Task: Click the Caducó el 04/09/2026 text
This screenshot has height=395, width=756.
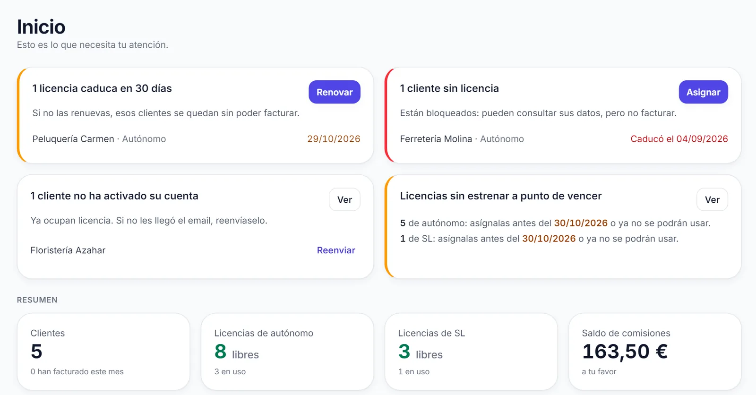Action: pyautogui.click(x=679, y=139)
